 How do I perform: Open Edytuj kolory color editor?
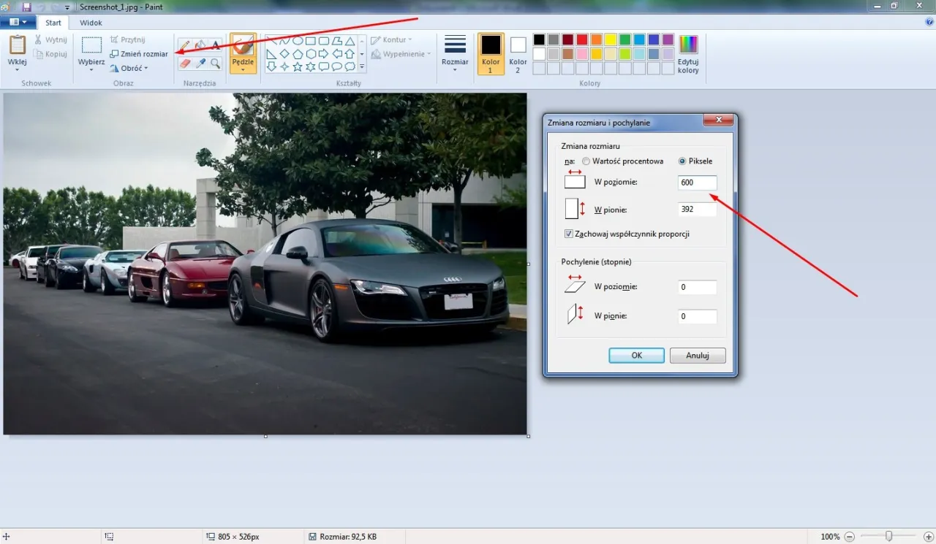click(688, 55)
